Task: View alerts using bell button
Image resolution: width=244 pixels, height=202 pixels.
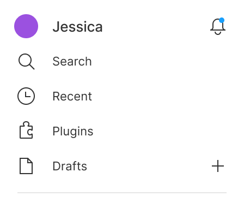Action: tap(218, 26)
